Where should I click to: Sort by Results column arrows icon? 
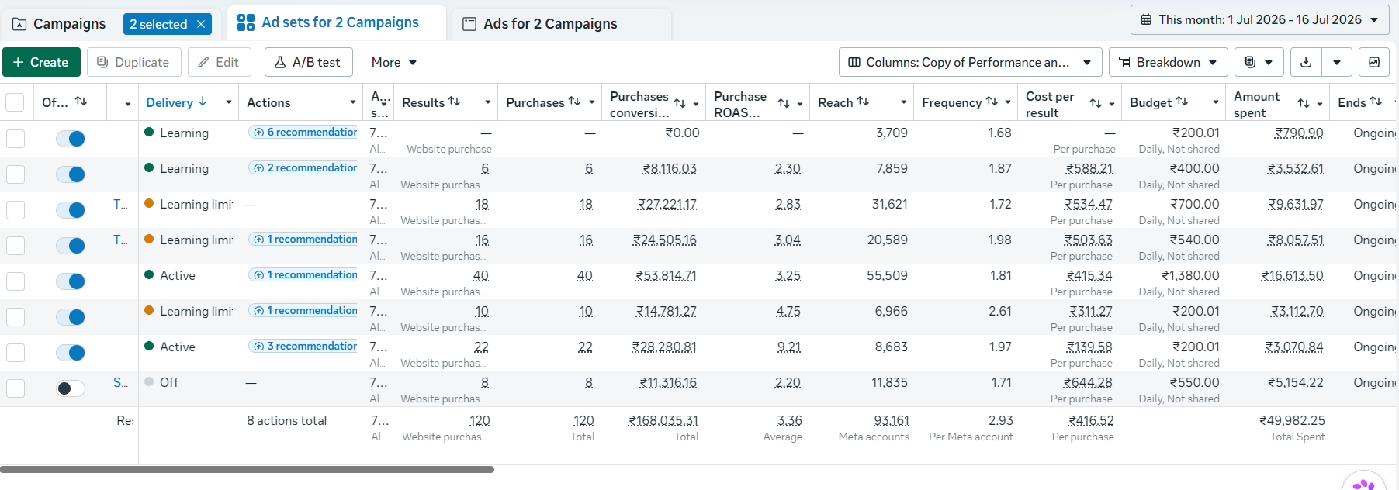455,102
